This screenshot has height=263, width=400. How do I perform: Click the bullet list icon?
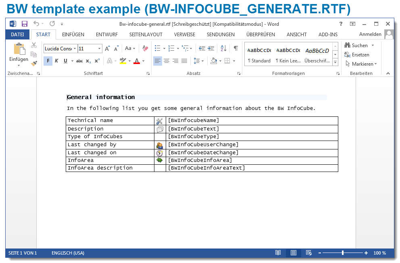pos(158,48)
